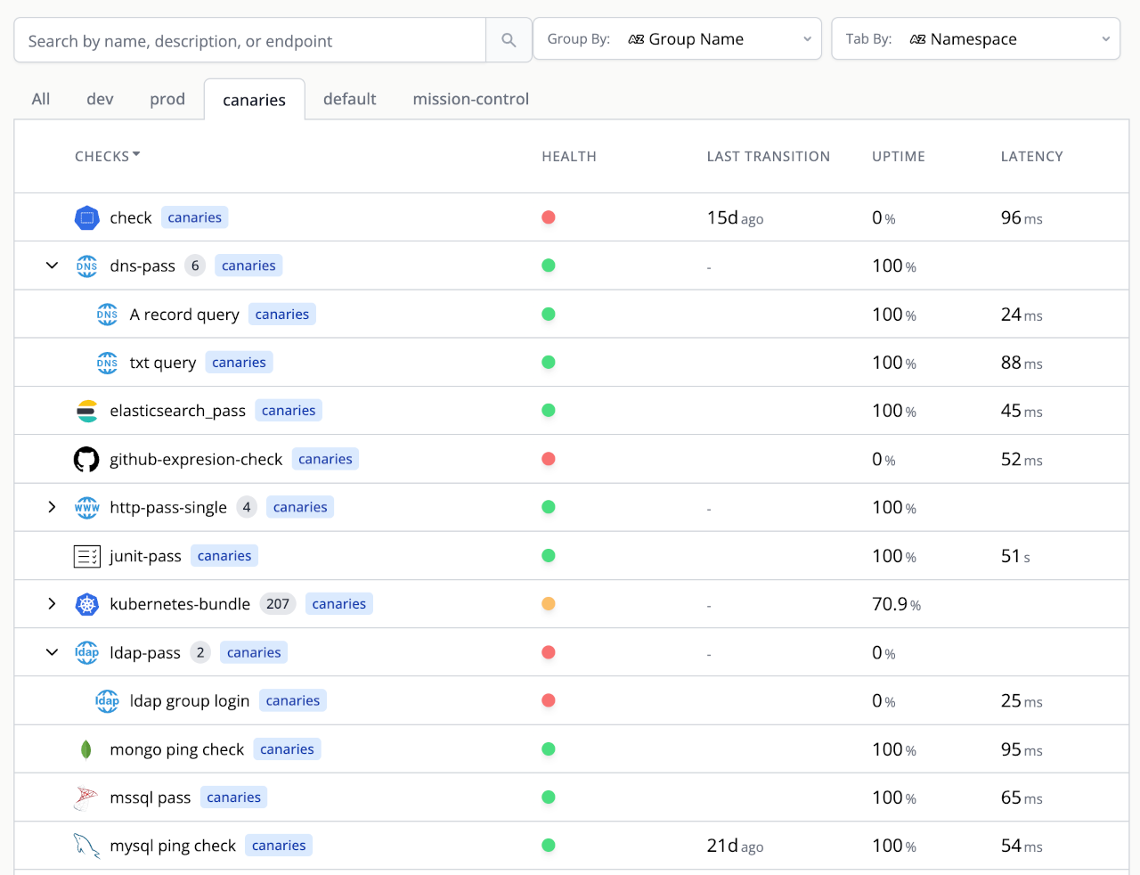Click the DNS icon next to dns-pass
This screenshot has width=1140, height=875.
[x=86, y=265]
